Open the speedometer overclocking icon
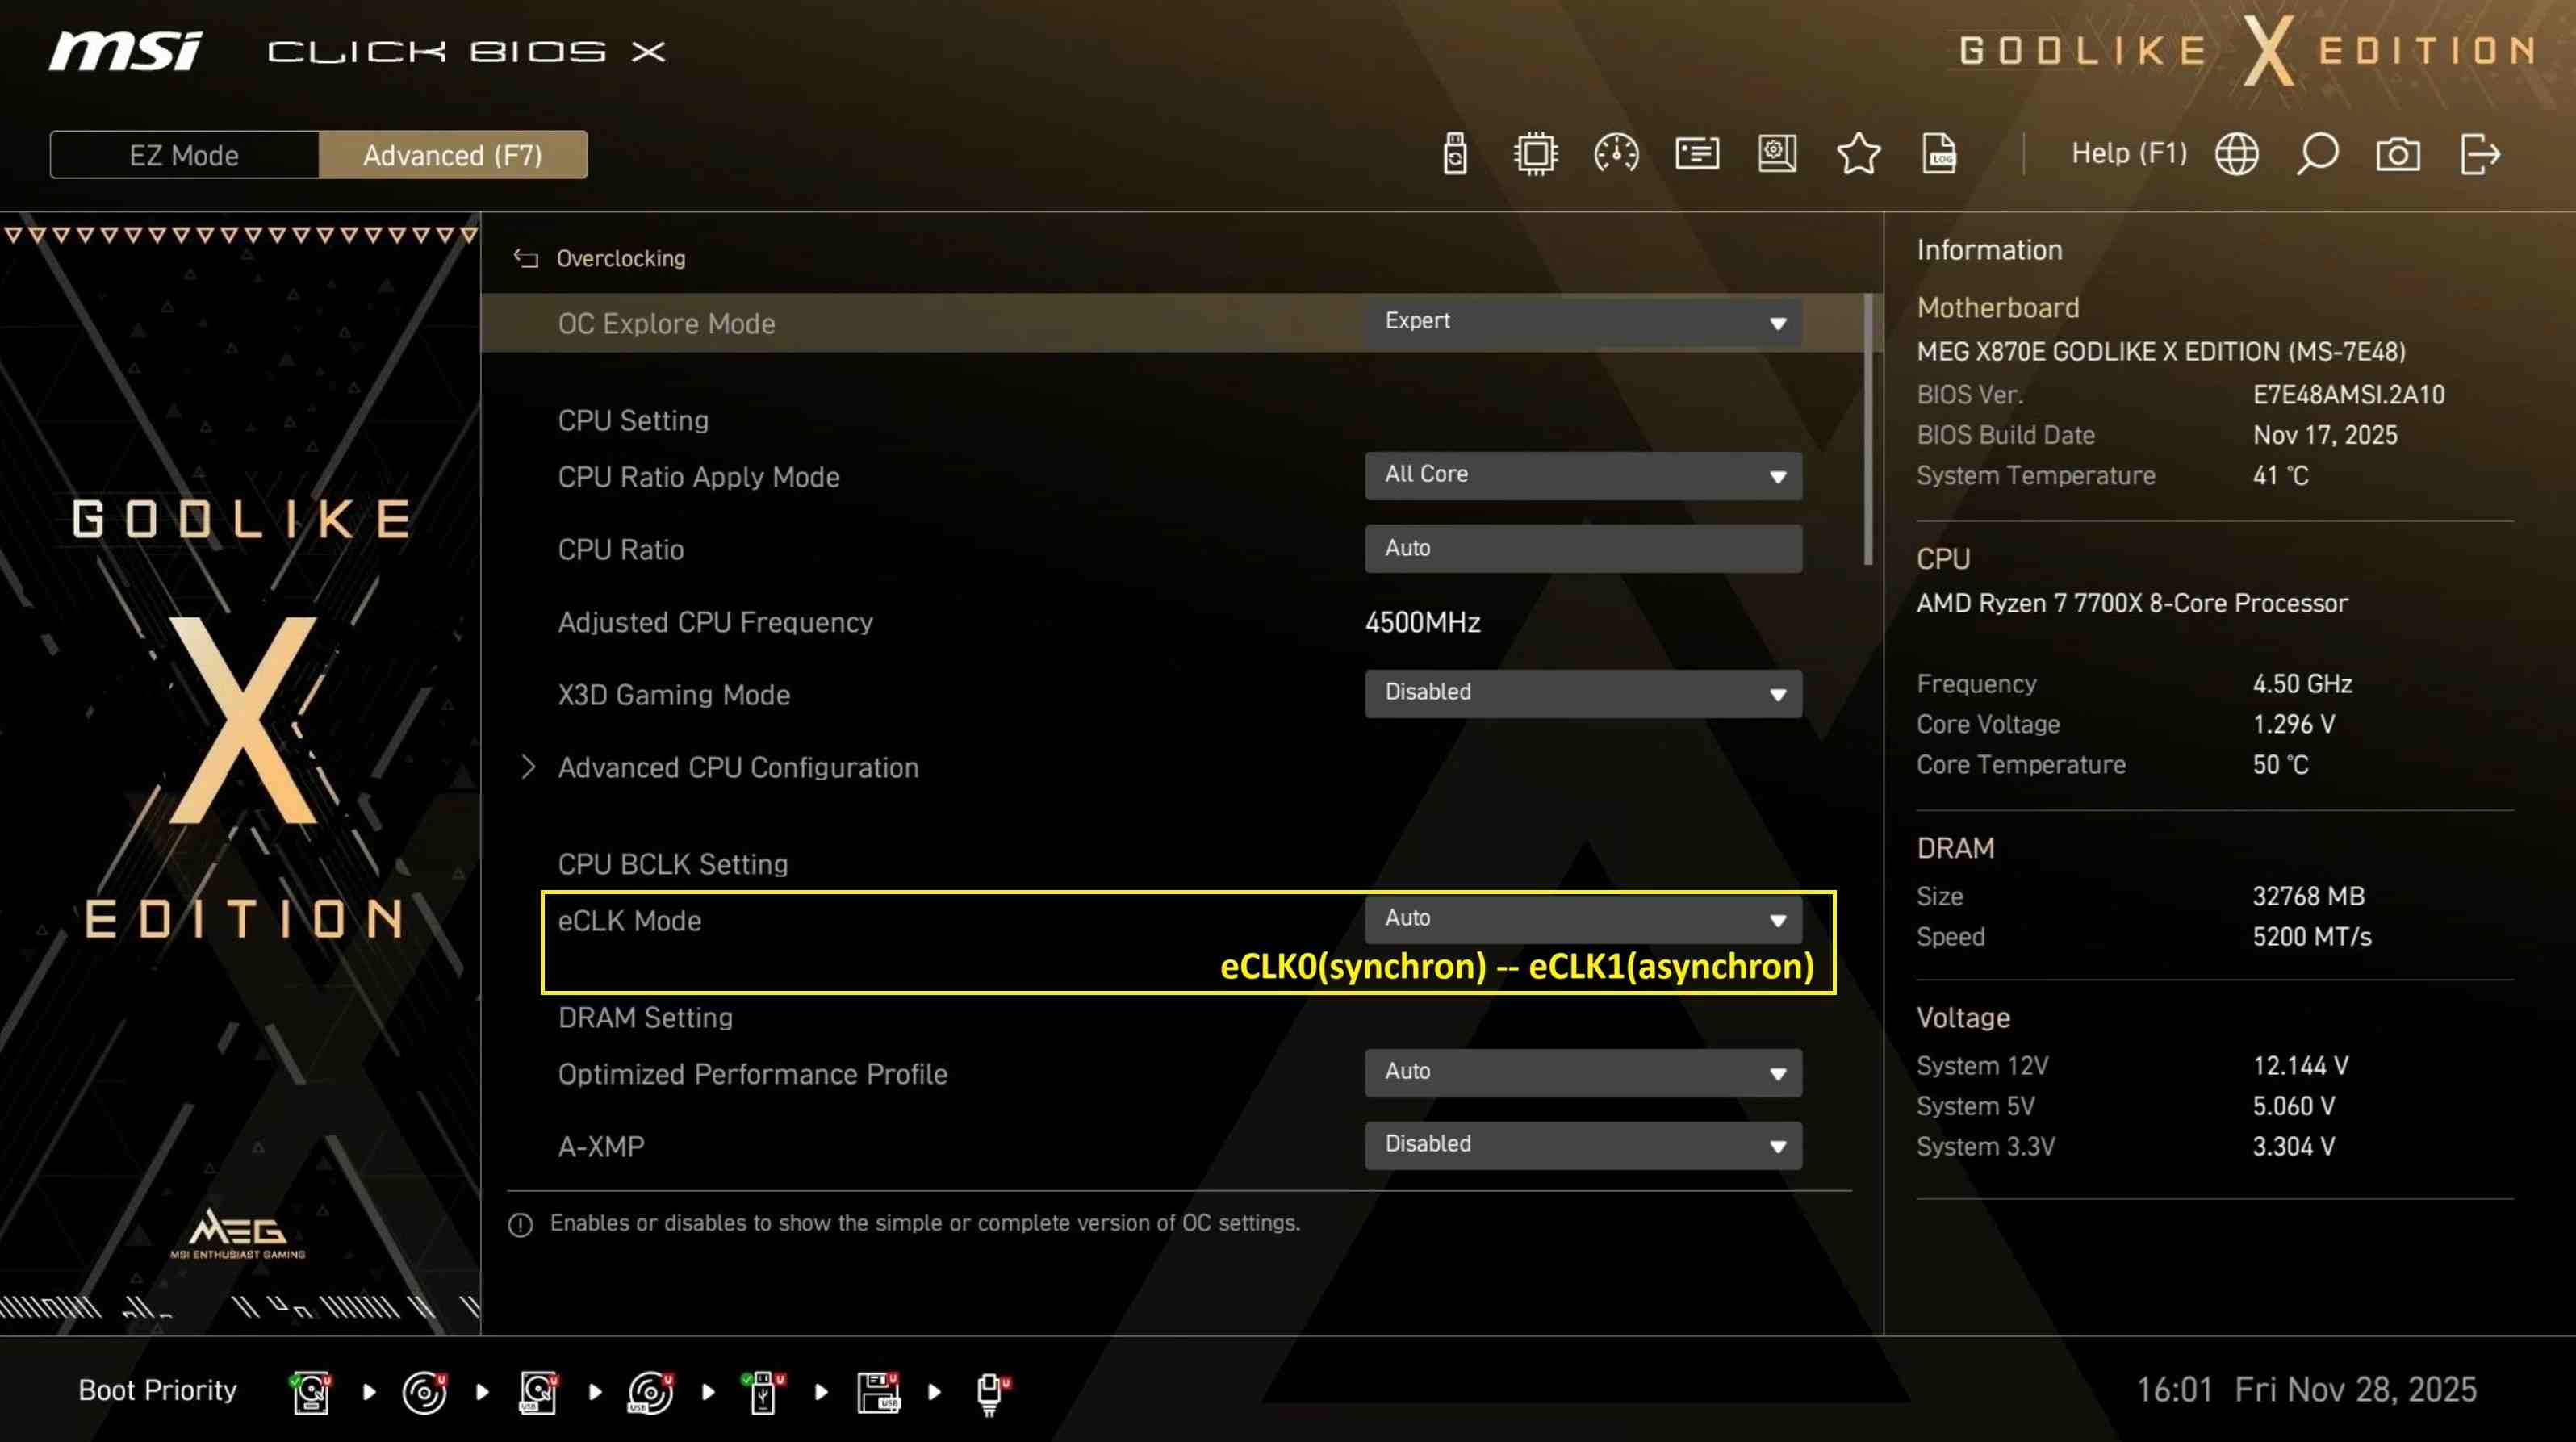2576x1442 pixels. point(1616,154)
